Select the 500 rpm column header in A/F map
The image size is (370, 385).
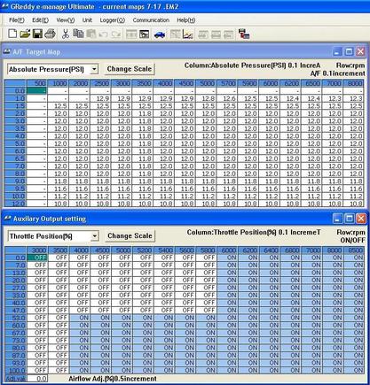(36, 83)
